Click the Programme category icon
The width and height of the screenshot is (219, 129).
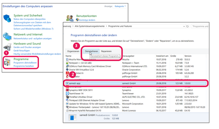(7, 62)
